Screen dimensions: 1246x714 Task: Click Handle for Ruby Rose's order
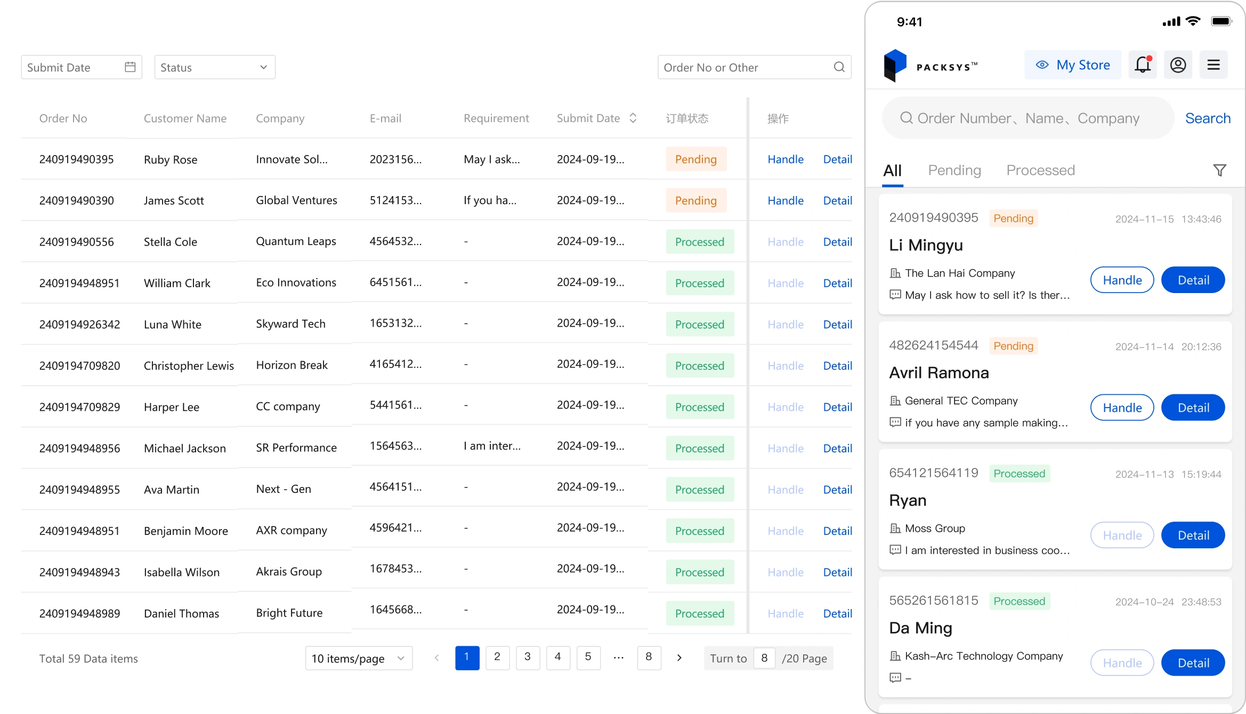click(x=785, y=159)
